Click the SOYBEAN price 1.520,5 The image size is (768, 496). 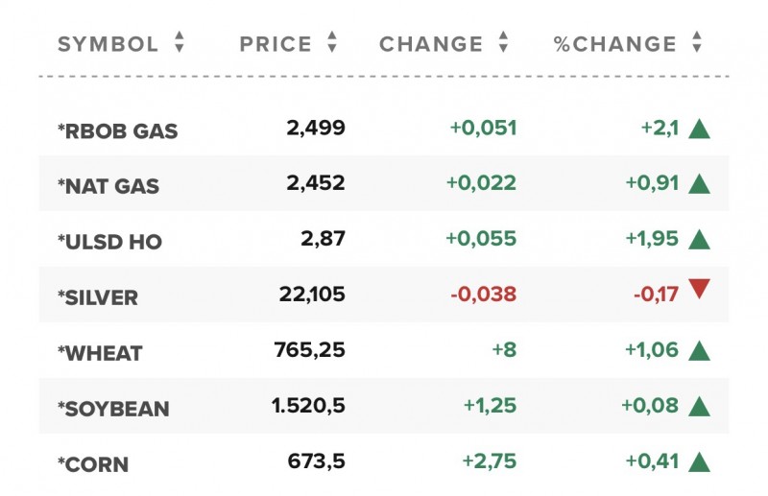(308, 406)
